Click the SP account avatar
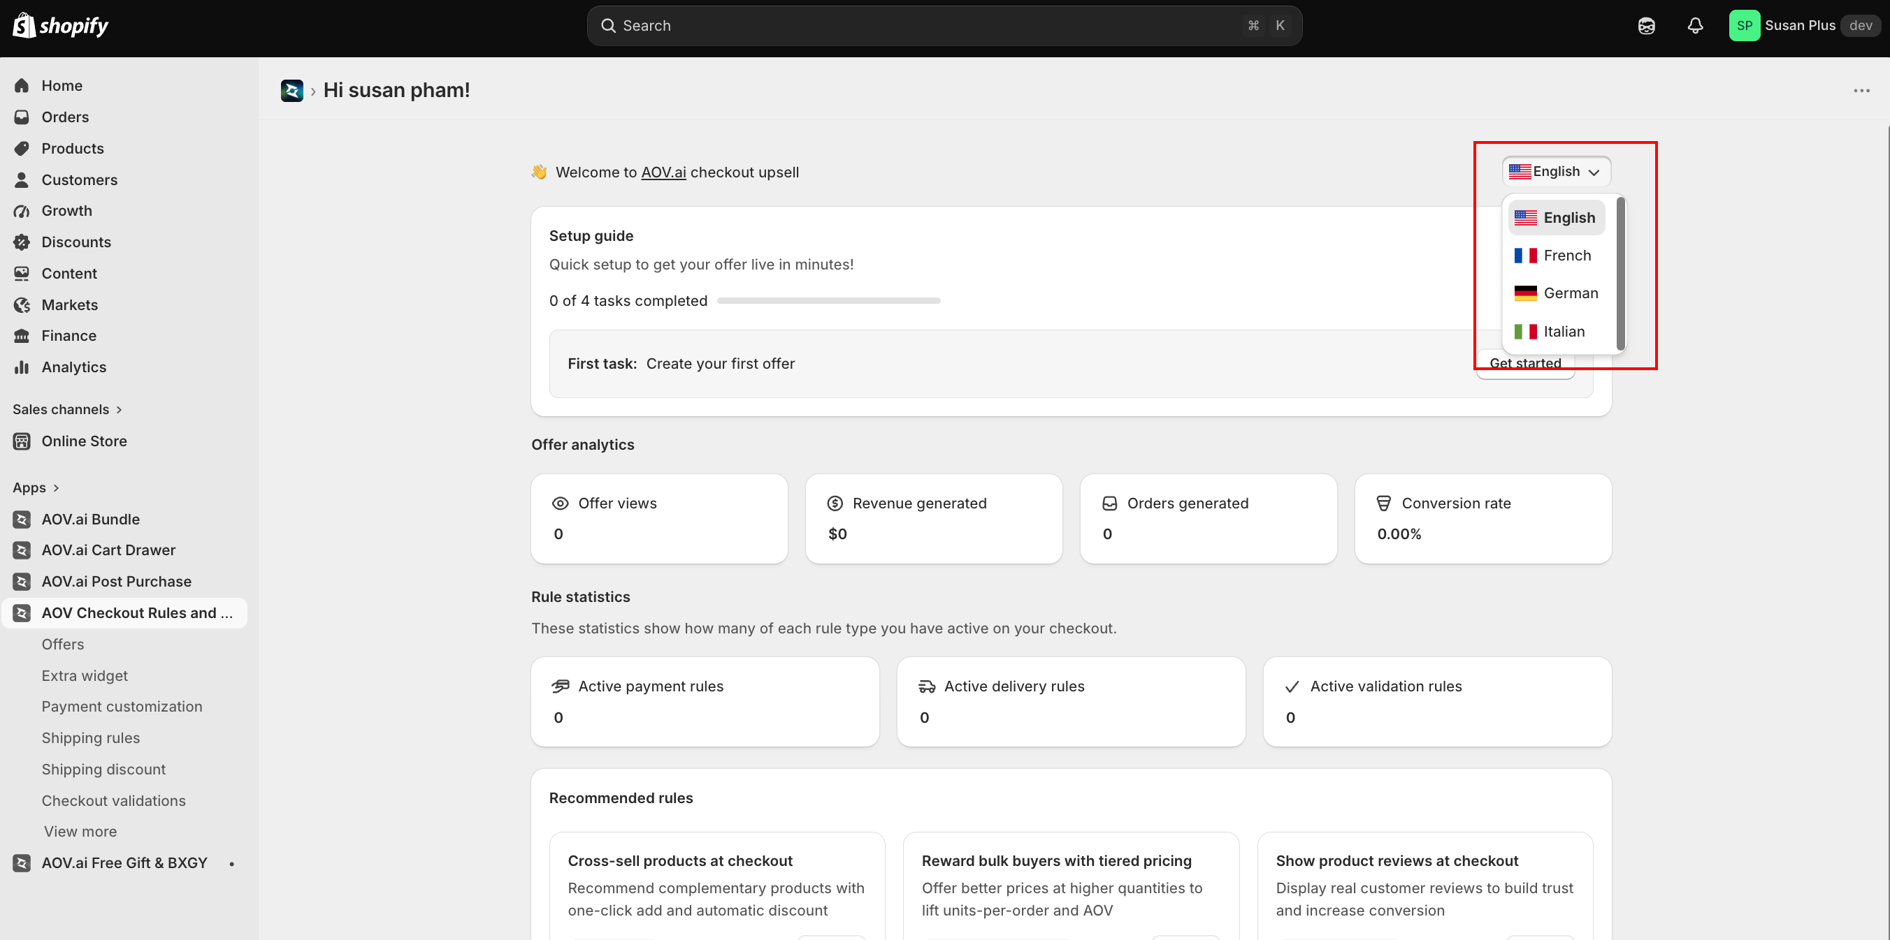 1744,26
